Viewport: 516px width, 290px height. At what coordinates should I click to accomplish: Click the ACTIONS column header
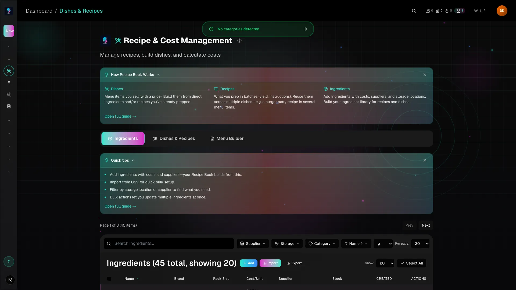[418, 279]
